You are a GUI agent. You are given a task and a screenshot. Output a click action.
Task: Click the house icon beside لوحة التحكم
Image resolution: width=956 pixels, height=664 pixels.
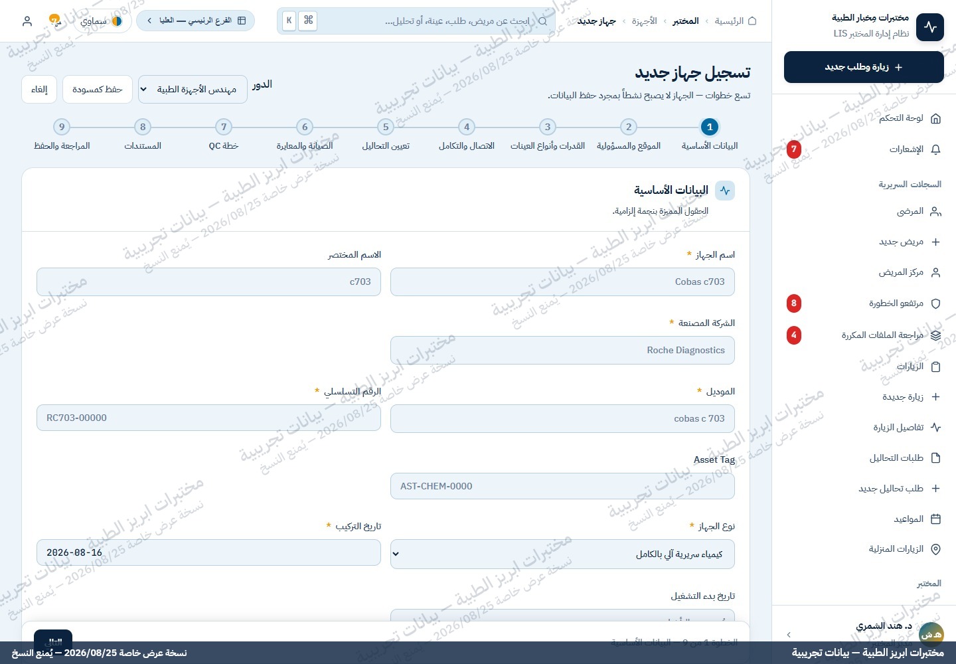point(936,118)
